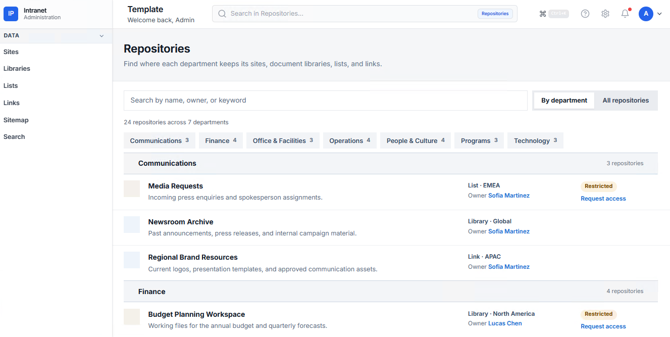
Task: Open owner Sofia Martinez on Regional Brand Resources
Action: [x=509, y=267]
